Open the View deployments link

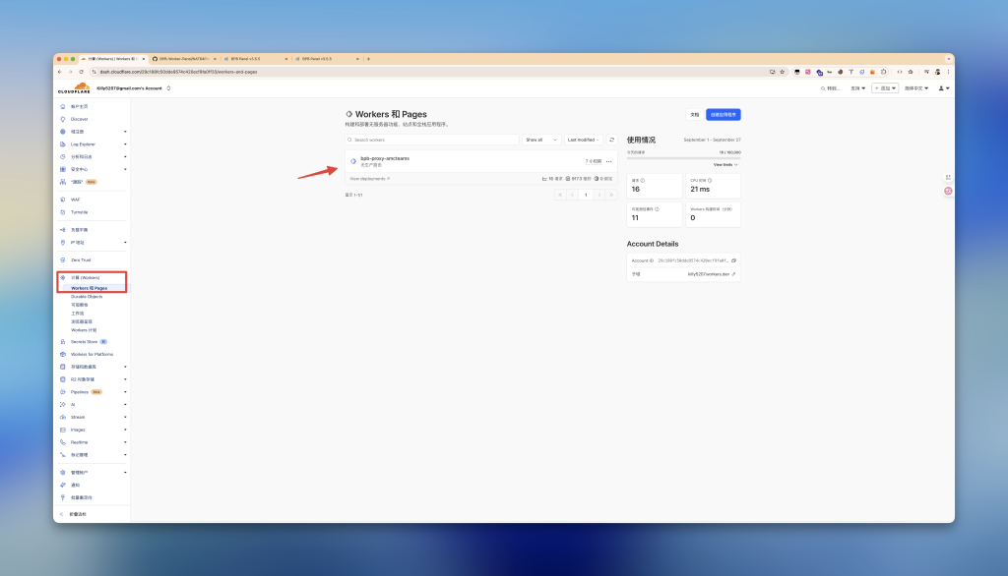[x=369, y=179]
